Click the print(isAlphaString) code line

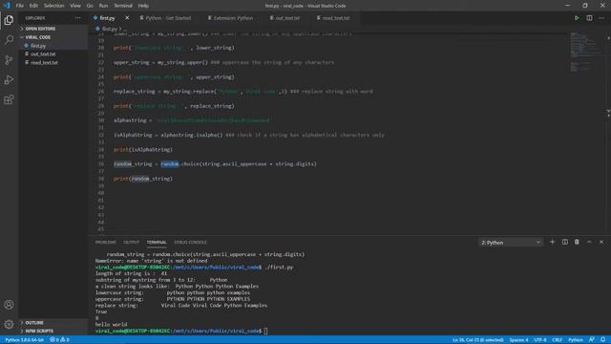[143, 149]
